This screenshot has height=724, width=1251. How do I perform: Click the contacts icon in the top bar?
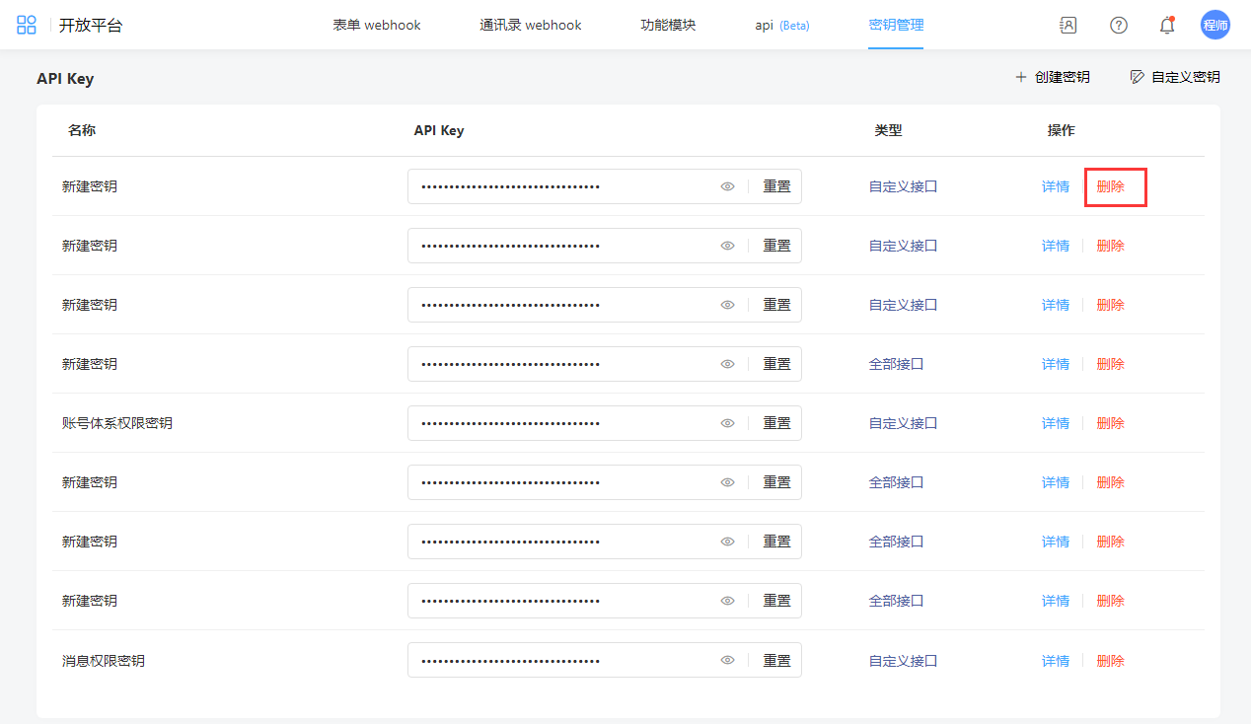[1067, 26]
